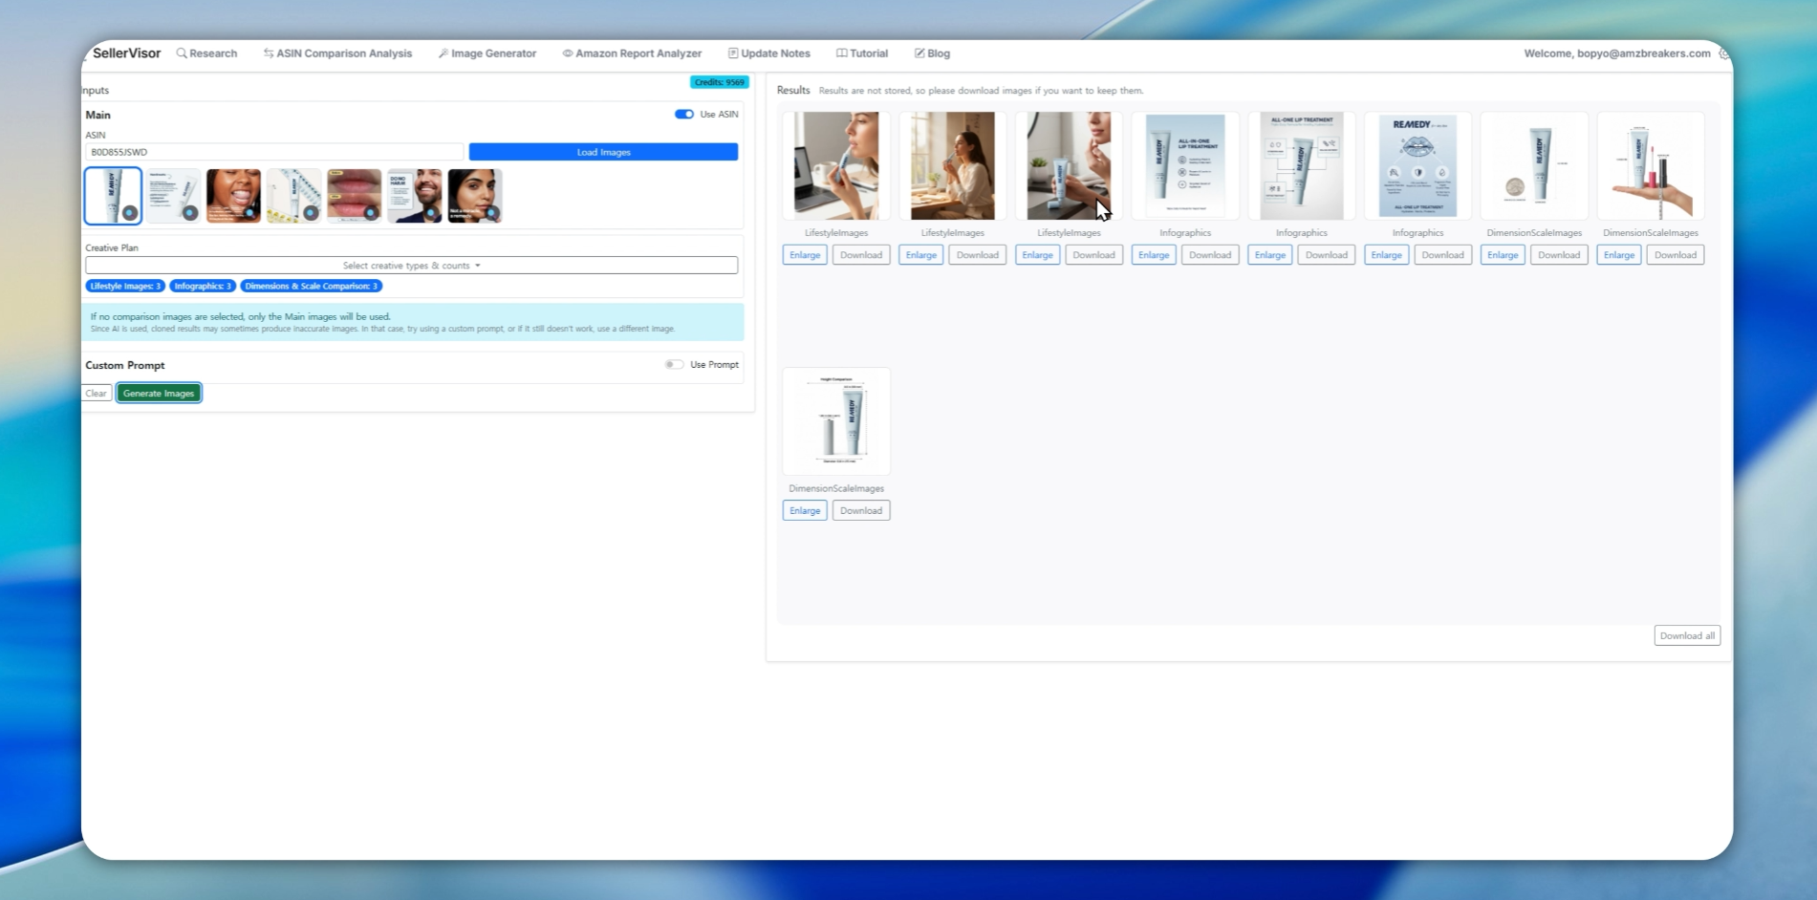Click the settings gear beside the welcome email
The width and height of the screenshot is (1817, 900).
point(1723,54)
